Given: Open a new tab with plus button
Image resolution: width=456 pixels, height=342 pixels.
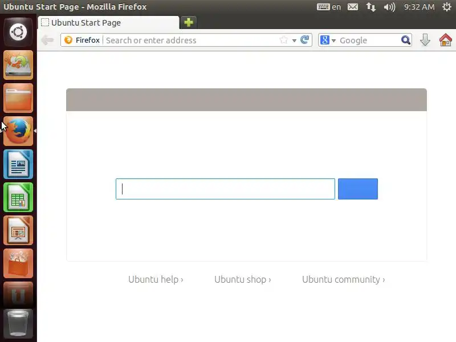Looking at the screenshot, I should [x=189, y=22].
